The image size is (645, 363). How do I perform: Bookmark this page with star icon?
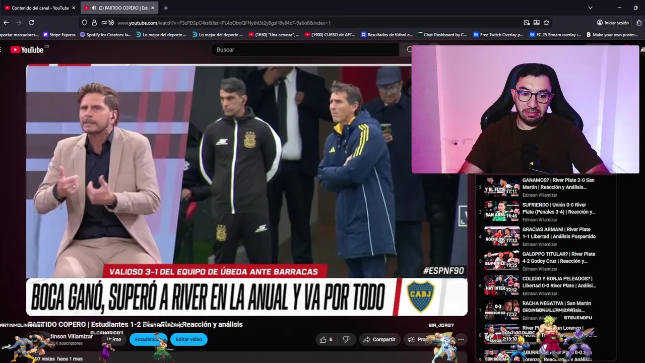coord(546,23)
